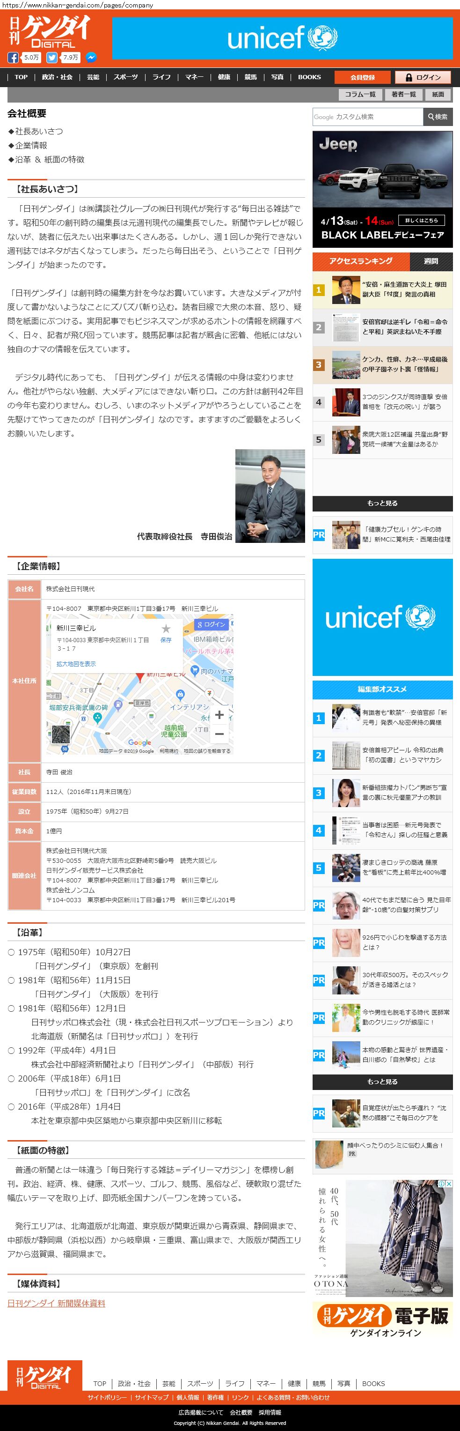Click もっと見る under 編集部オススメ
460x1431 pixels.
[382, 1082]
